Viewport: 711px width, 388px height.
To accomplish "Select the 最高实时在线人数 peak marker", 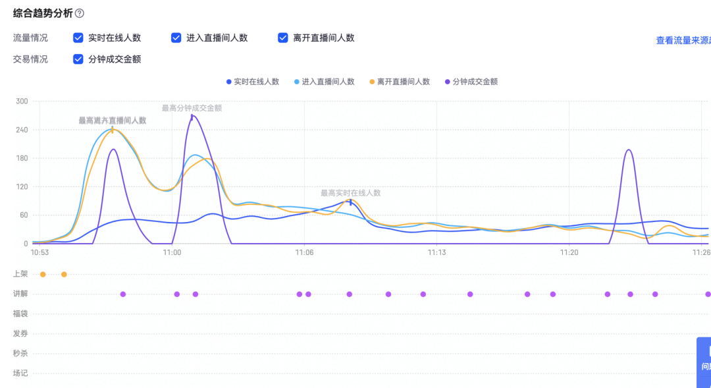I will [351, 203].
